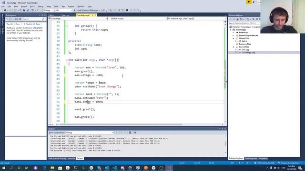
Task: Open Playlist: All Tests selector
Action: pos(34,24)
